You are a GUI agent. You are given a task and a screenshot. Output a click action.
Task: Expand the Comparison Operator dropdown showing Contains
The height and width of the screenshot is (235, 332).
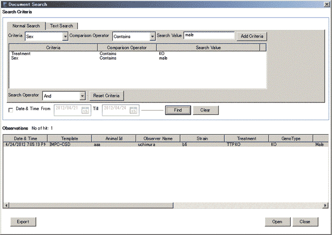[x=152, y=37]
